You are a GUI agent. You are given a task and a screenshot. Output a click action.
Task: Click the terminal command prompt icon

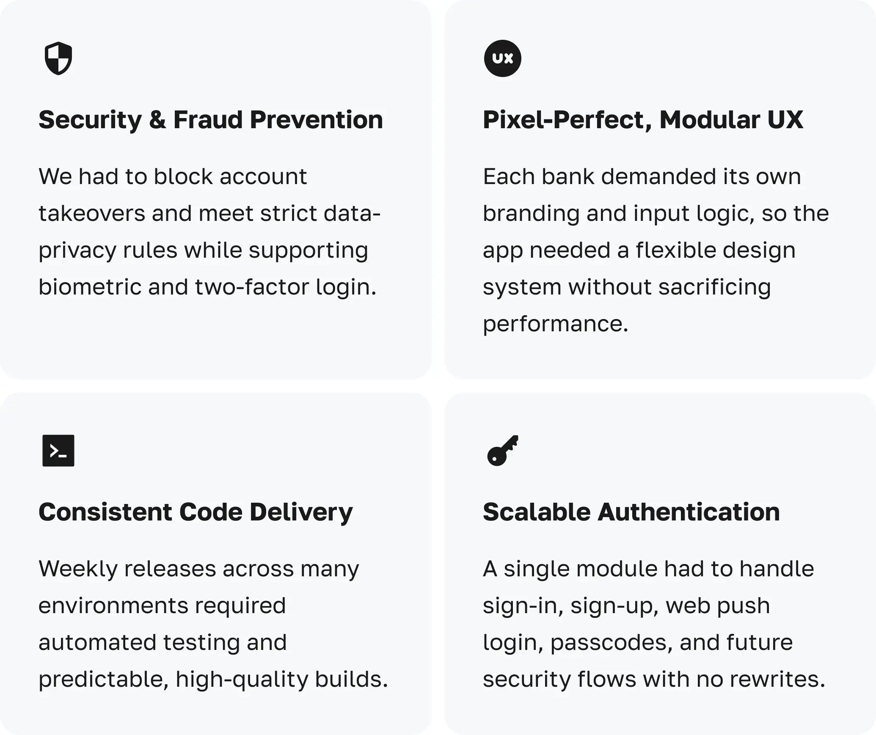pyautogui.click(x=58, y=451)
